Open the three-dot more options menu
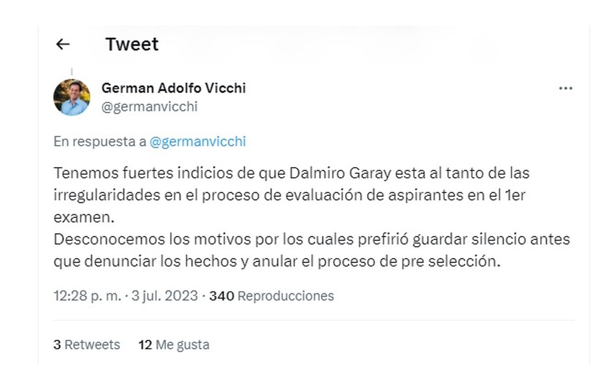This screenshot has width=616, height=374. pos(565,89)
